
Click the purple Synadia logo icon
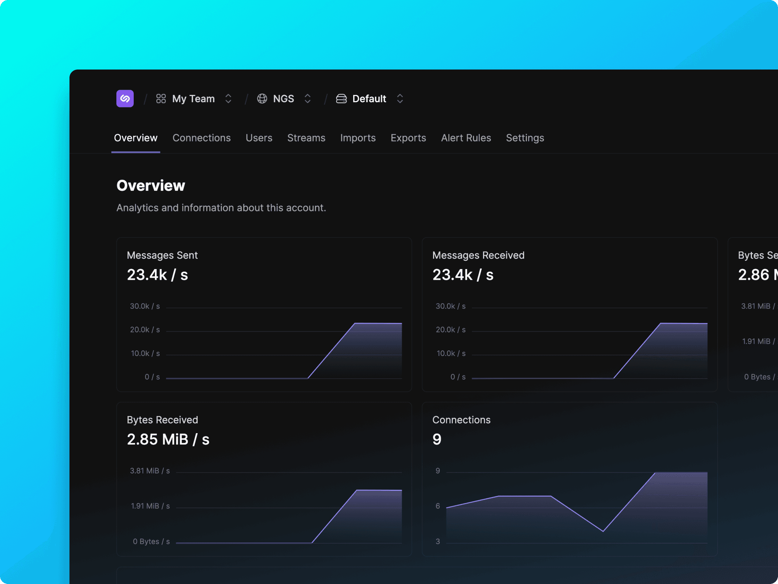coord(125,99)
